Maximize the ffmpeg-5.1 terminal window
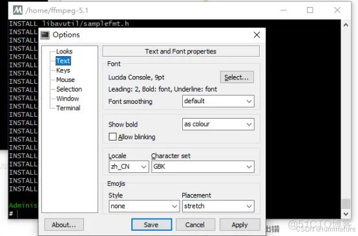 pos(310,10)
